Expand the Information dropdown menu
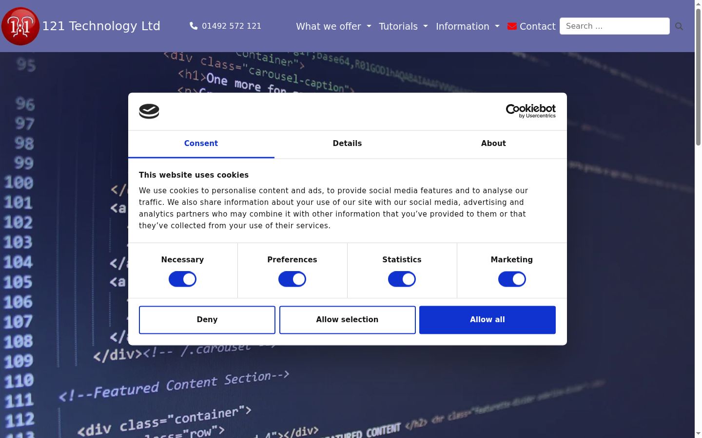The height and width of the screenshot is (438, 702). 468,26
